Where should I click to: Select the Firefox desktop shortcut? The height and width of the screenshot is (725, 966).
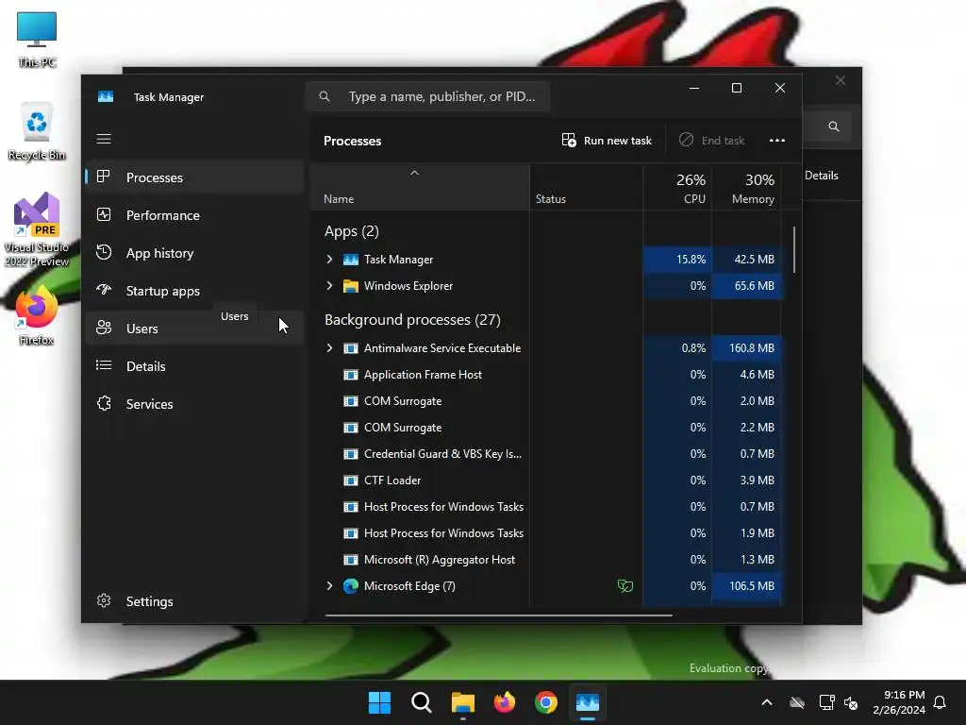click(37, 316)
